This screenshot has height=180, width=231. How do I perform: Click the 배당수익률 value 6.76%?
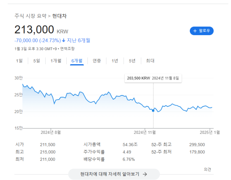click(x=129, y=159)
